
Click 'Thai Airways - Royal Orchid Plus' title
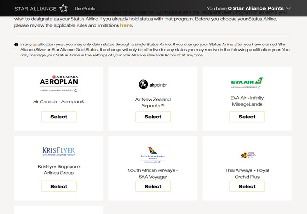[247, 173]
